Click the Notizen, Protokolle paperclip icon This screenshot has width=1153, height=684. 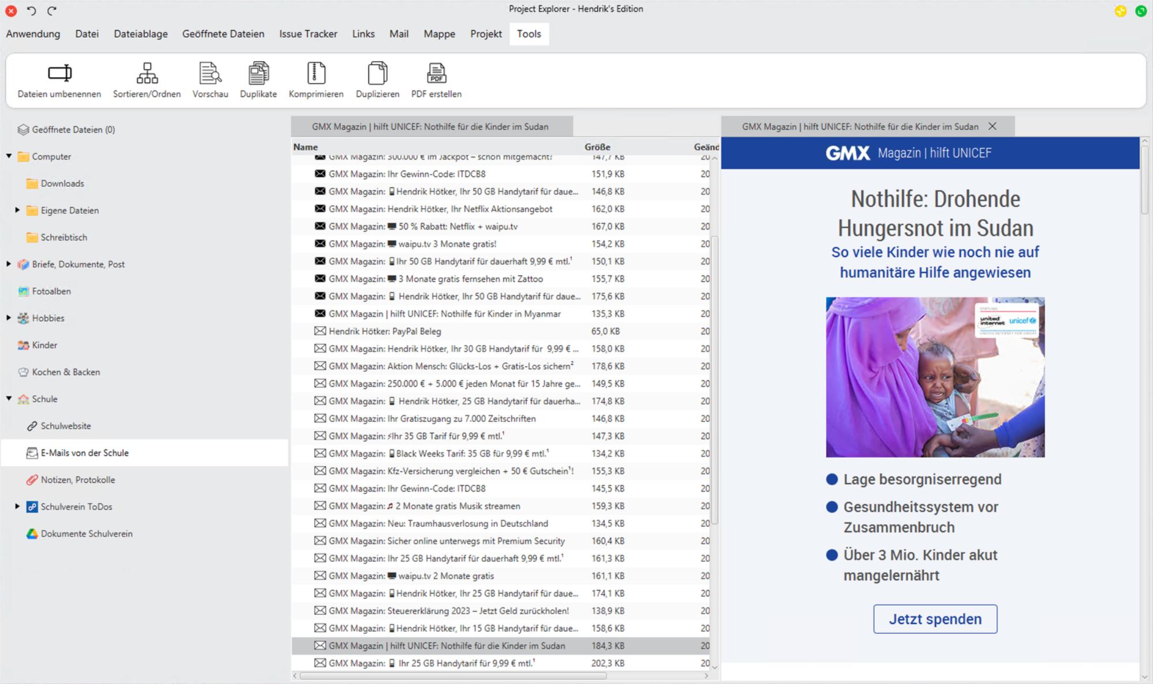click(32, 480)
